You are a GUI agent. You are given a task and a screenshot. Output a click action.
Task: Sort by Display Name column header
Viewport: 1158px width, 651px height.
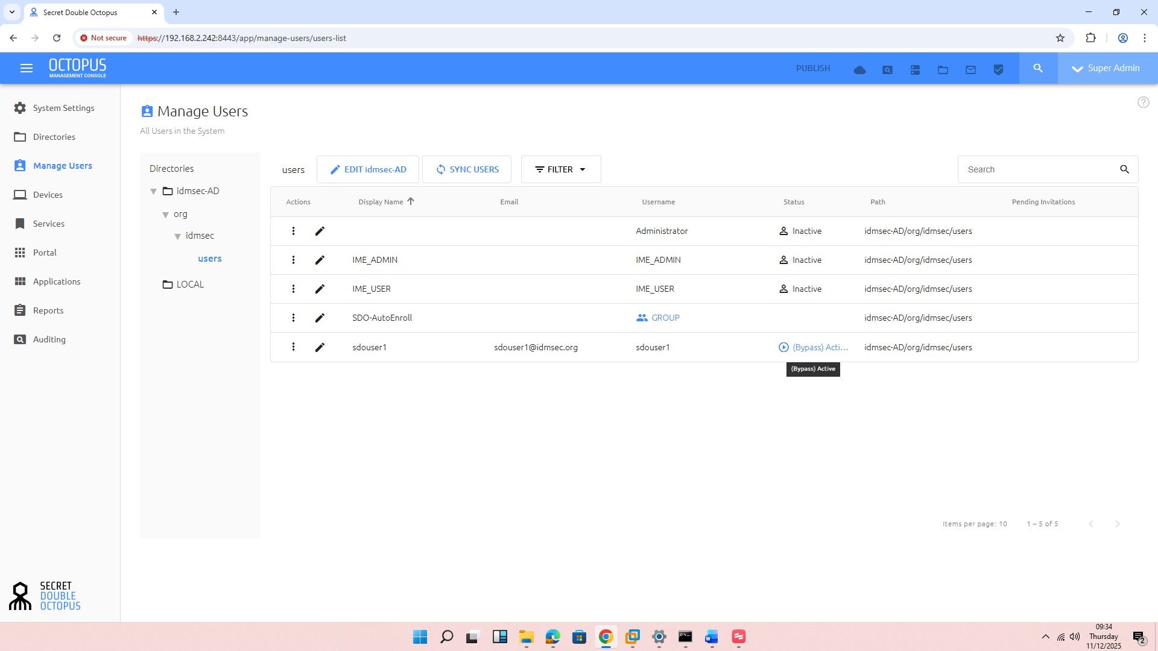381,202
